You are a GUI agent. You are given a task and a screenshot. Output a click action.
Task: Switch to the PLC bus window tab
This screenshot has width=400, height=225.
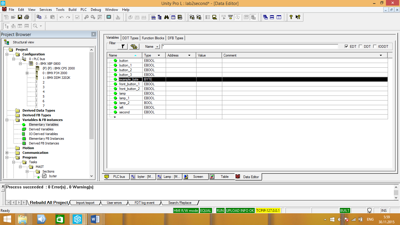pos(116,177)
